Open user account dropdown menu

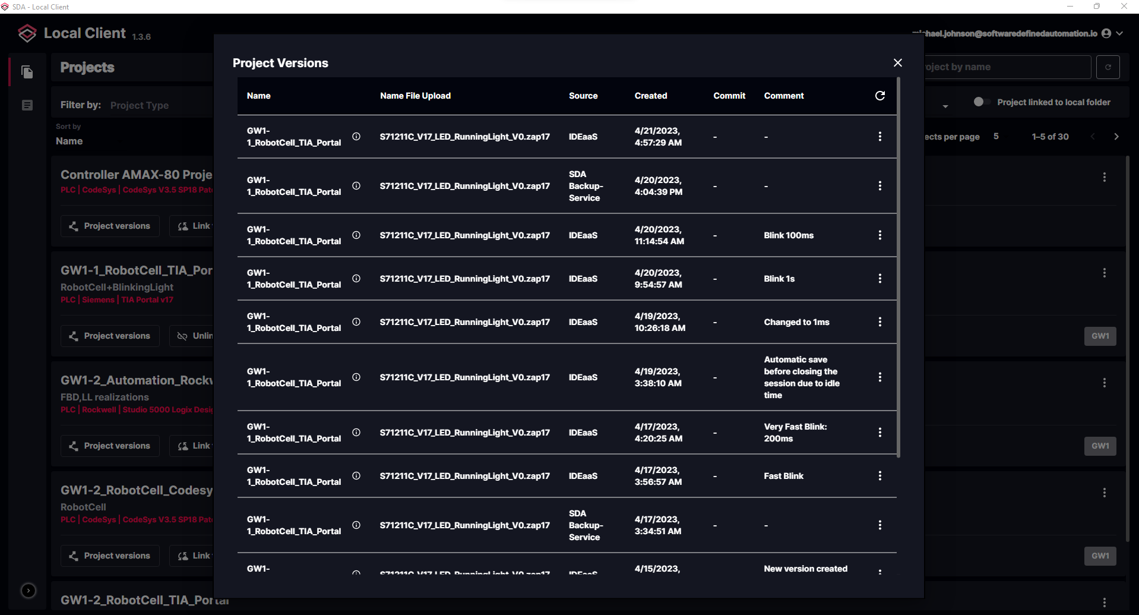(x=1119, y=33)
